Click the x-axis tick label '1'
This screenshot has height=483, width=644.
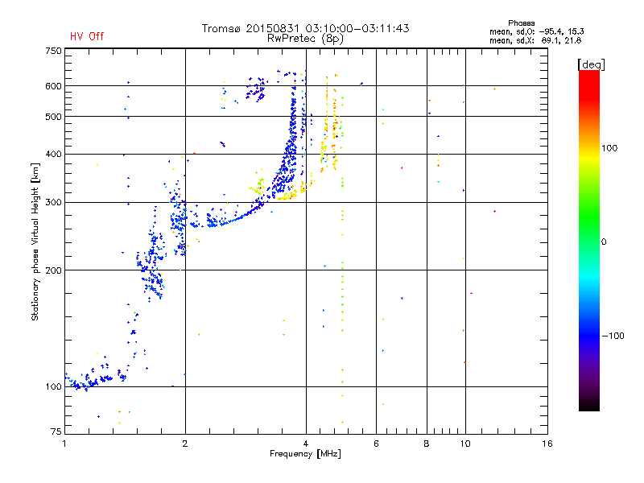64,444
